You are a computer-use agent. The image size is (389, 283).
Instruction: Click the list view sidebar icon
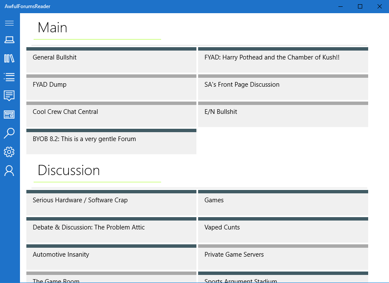[9, 77]
